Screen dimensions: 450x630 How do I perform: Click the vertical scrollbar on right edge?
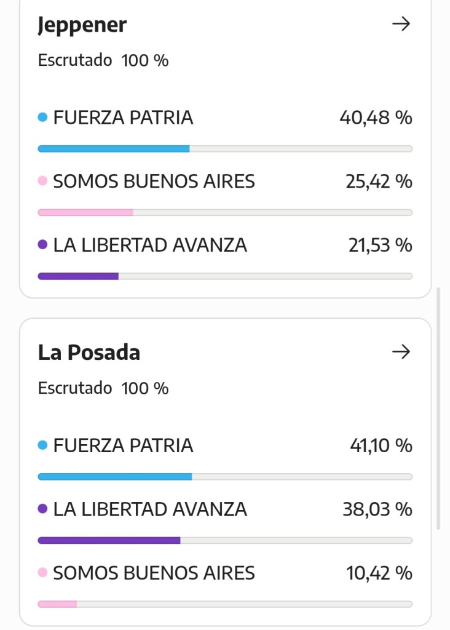coord(438,406)
